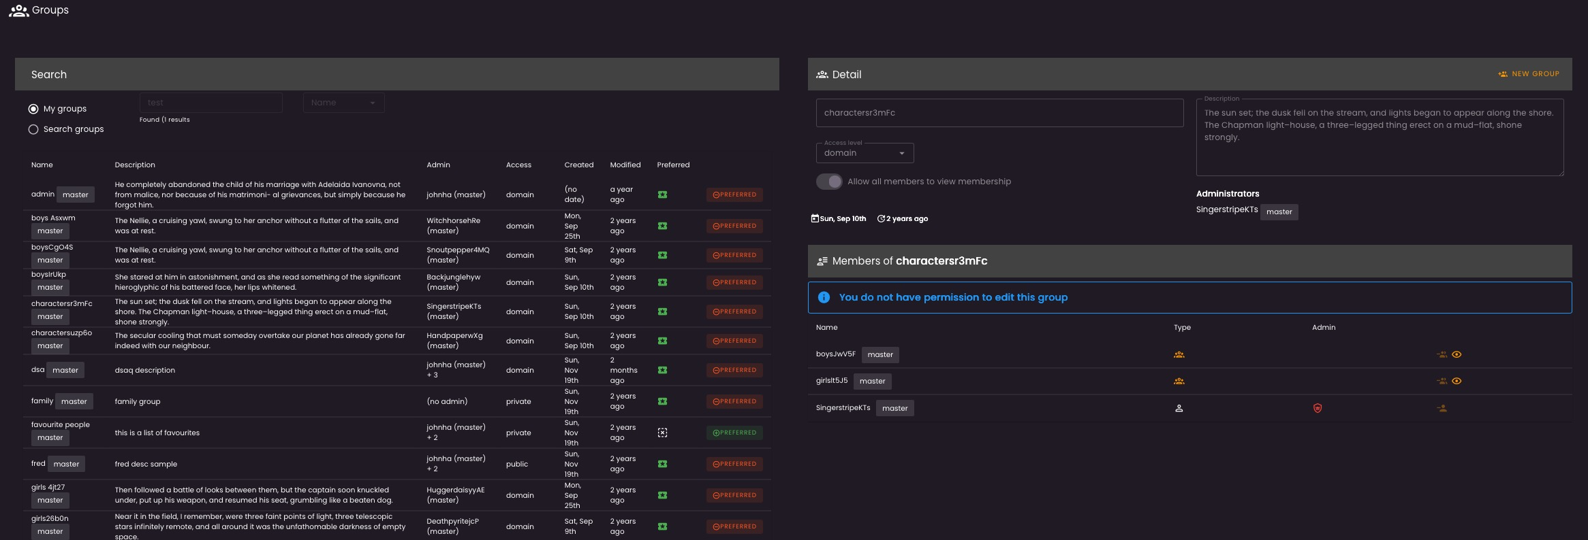Image resolution: width=1588 pixels, height=540 pixels.
Task: Click the group name field charactersr3mFc
Action: 999,113
